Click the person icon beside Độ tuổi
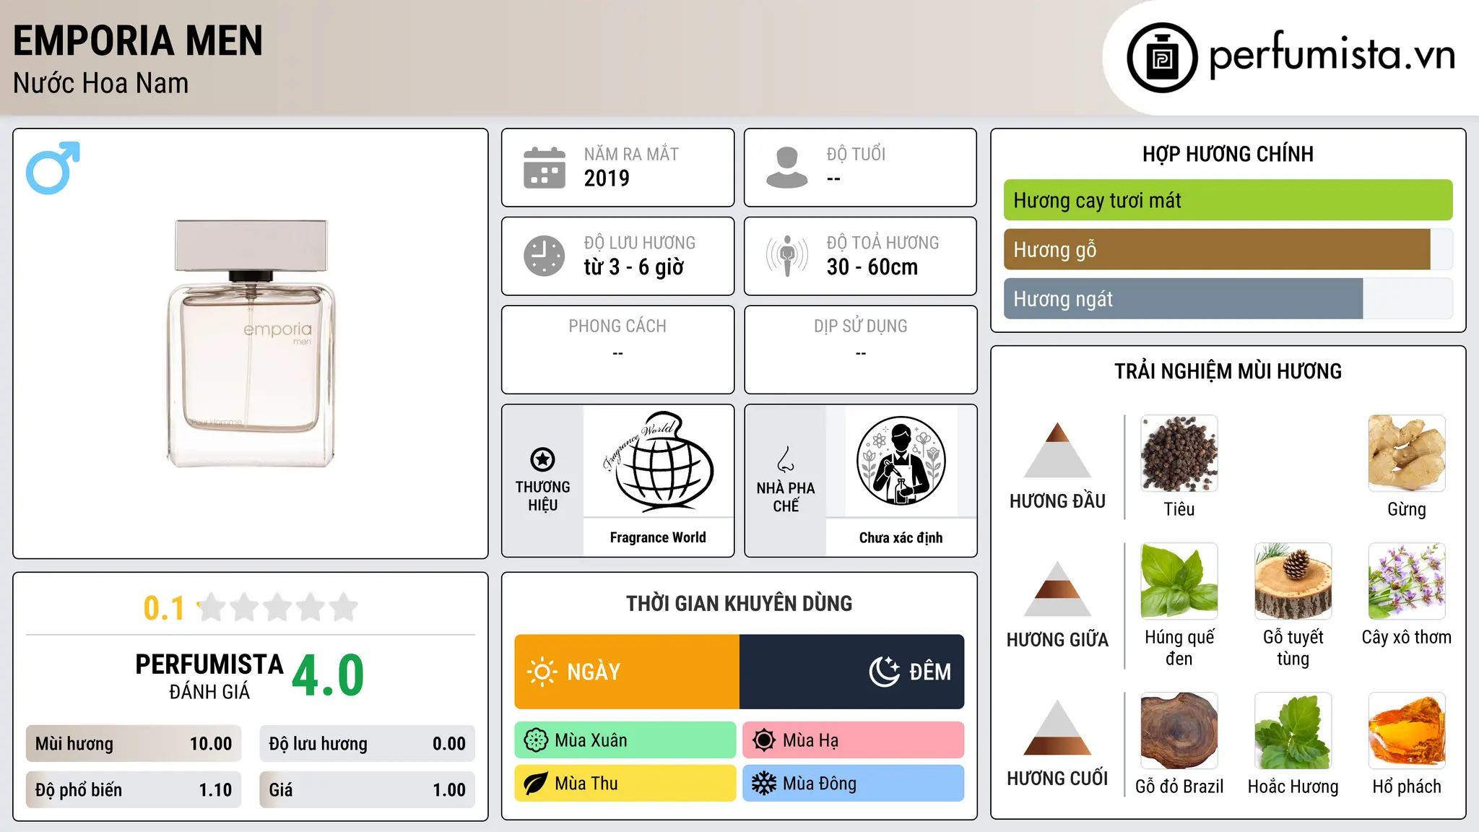The height and width of the screenshot is (832, 1479). pos(787,168)
